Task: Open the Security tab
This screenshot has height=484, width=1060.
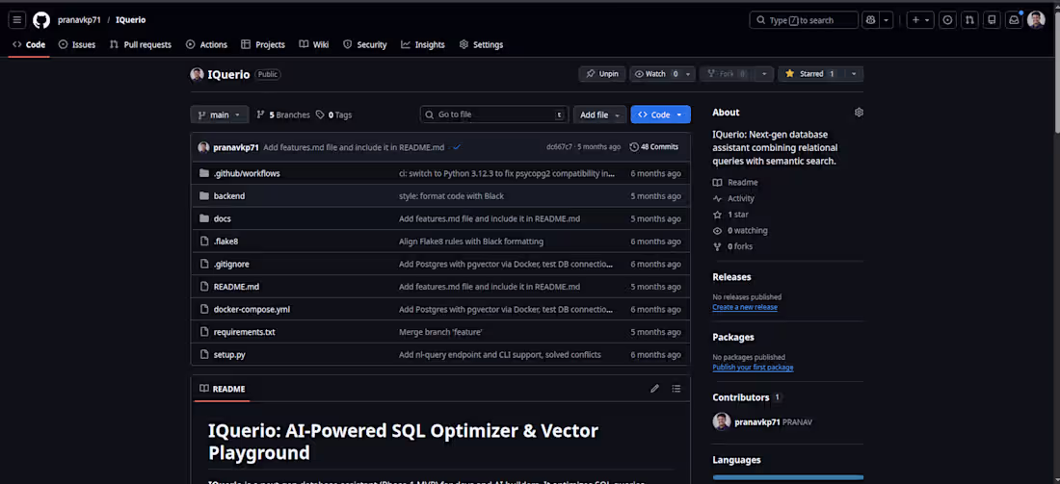Action: [x=365, y=44]
